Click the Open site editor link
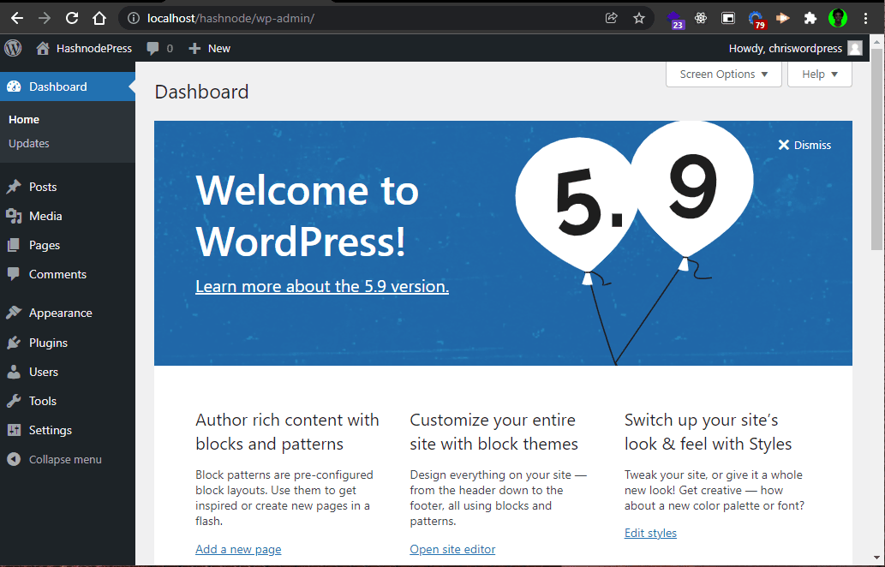 (x=452, y=549)
